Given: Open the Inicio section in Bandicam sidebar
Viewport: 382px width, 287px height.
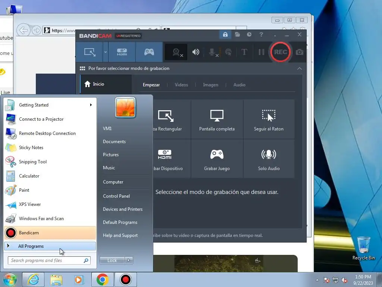Looking at the screenshot, I should [x=106, y=84].
